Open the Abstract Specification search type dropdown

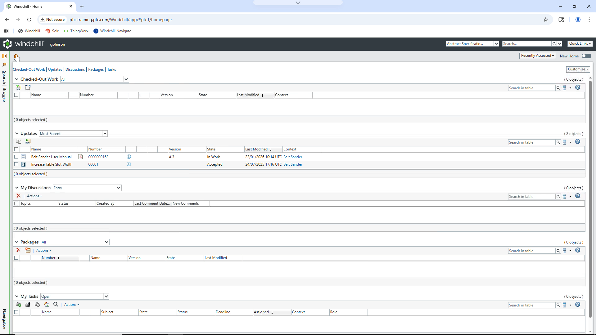(472, 44)
